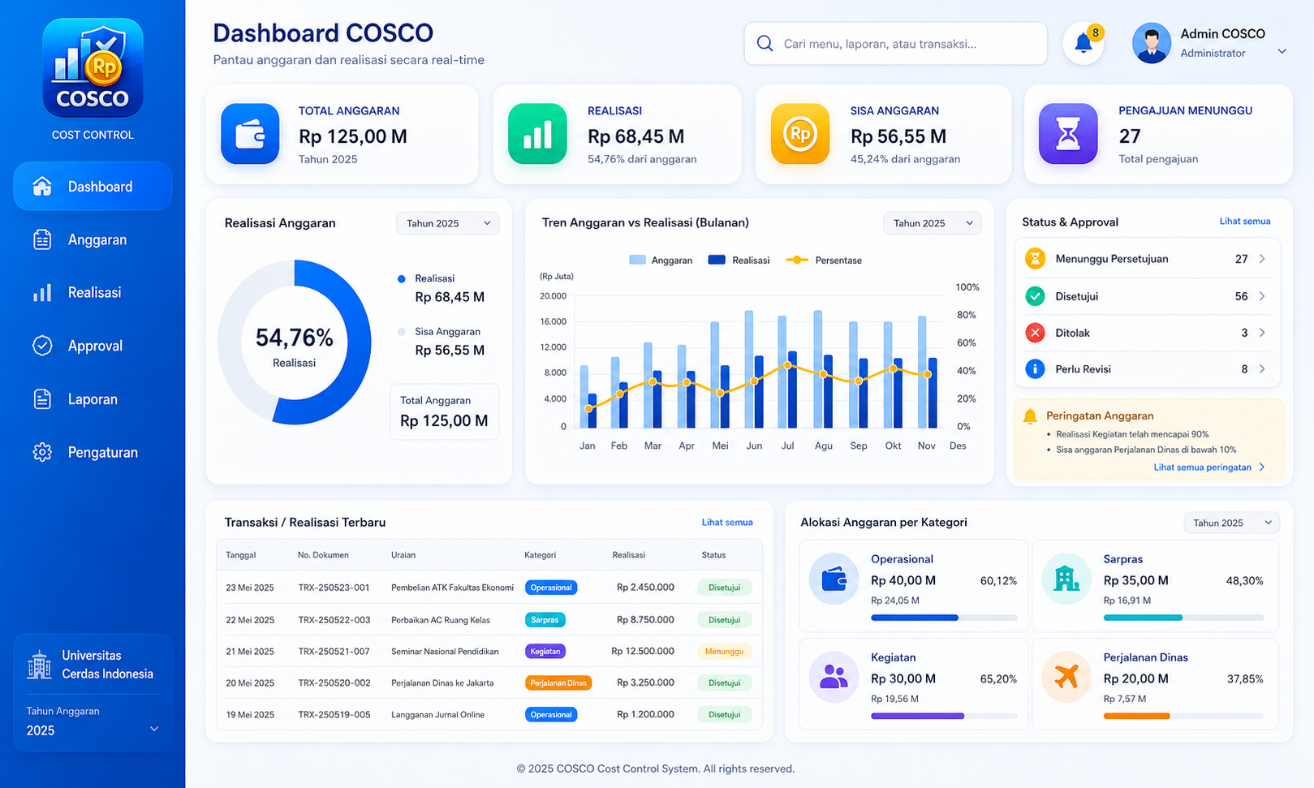Toggle the Persentase line in chart legend
Image resolution: width=1314 pixels, height=788 pixels.
[x=824, y=261]
